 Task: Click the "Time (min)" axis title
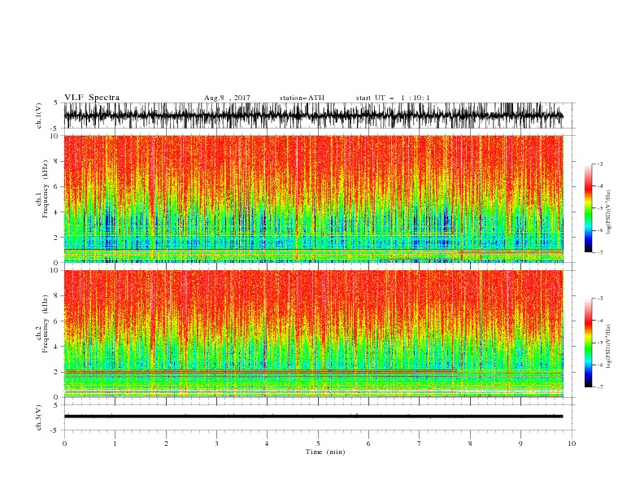(325, 452)
